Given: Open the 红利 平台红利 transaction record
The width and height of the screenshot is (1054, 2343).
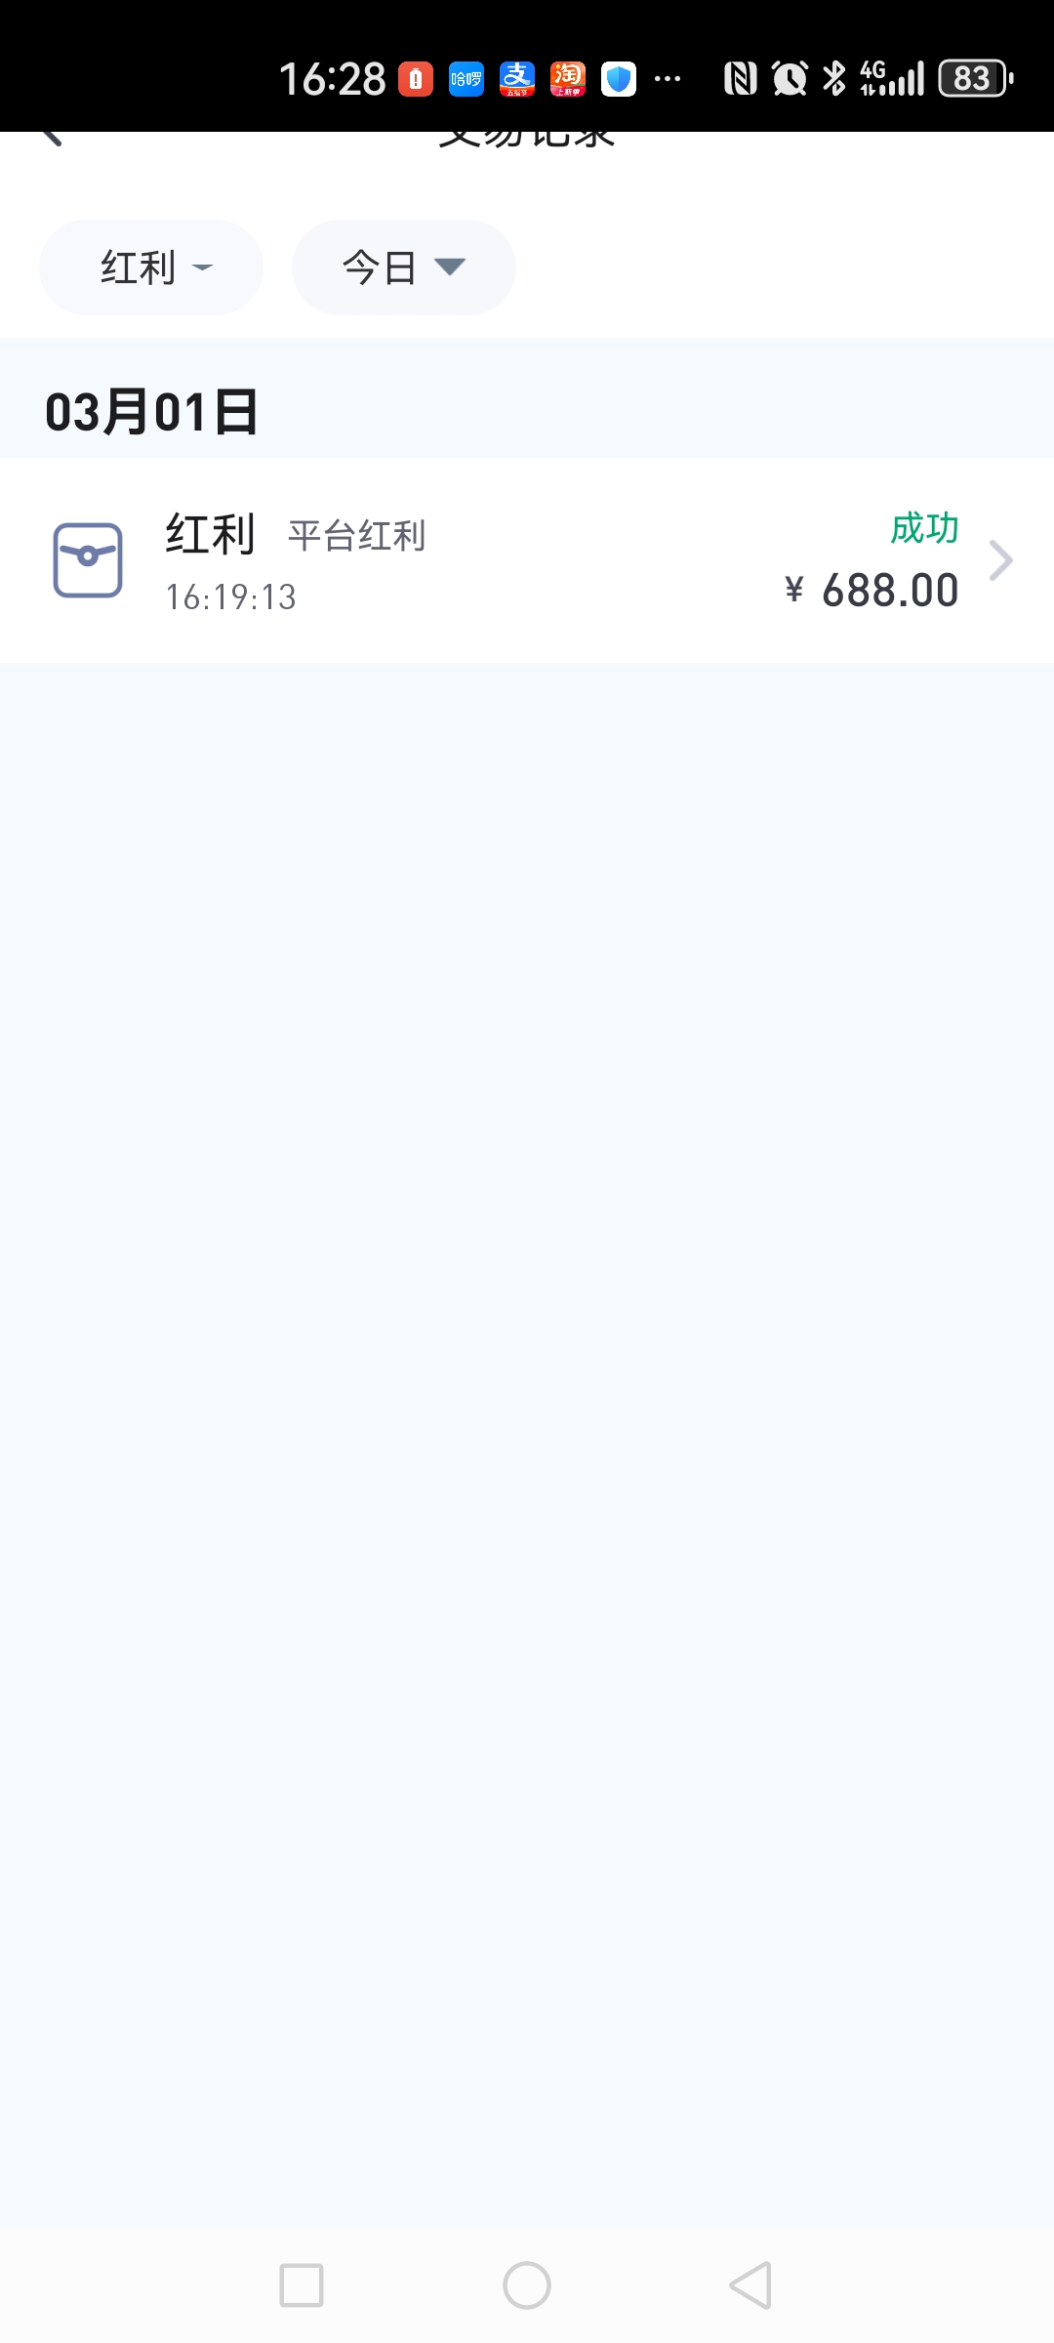Looking at the screenshot, I should coord(527,560).
